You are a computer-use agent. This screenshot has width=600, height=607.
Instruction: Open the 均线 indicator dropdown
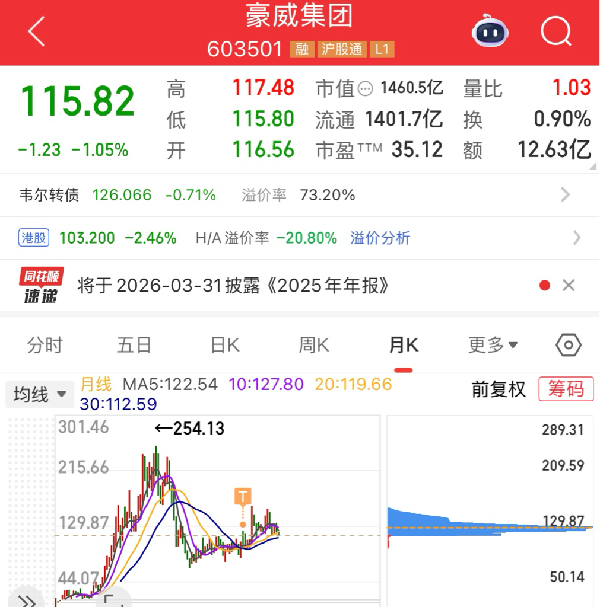40,394
